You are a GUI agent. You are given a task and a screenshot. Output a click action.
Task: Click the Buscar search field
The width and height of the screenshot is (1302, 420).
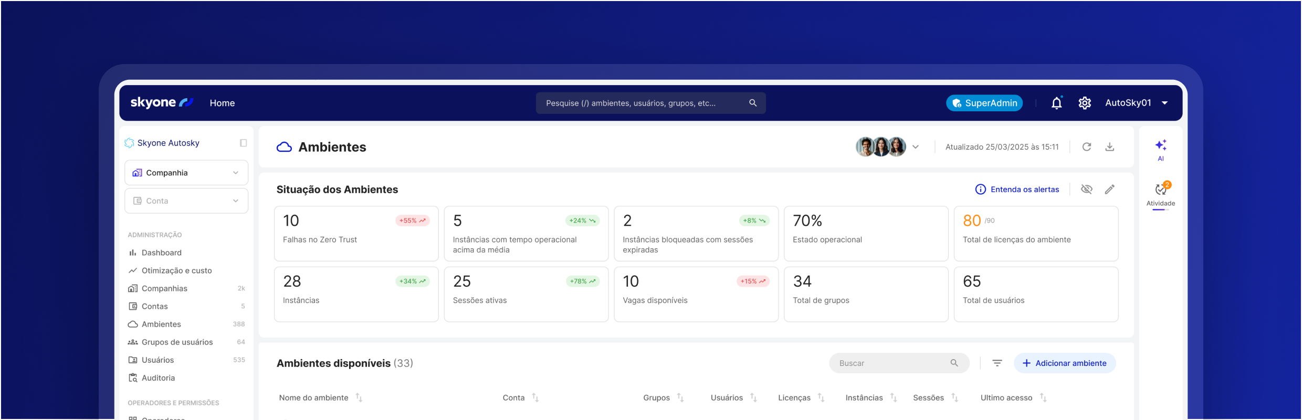coord(892,363)
